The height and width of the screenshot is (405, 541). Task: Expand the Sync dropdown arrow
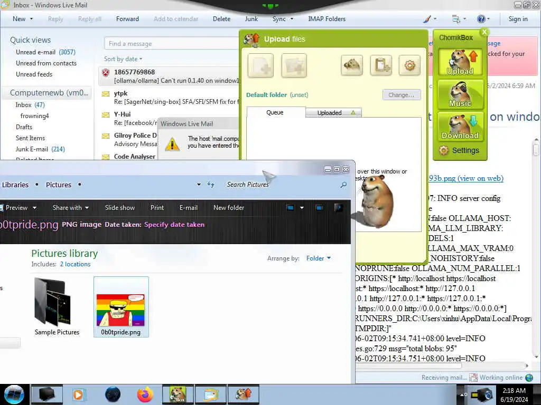[292, 19]
